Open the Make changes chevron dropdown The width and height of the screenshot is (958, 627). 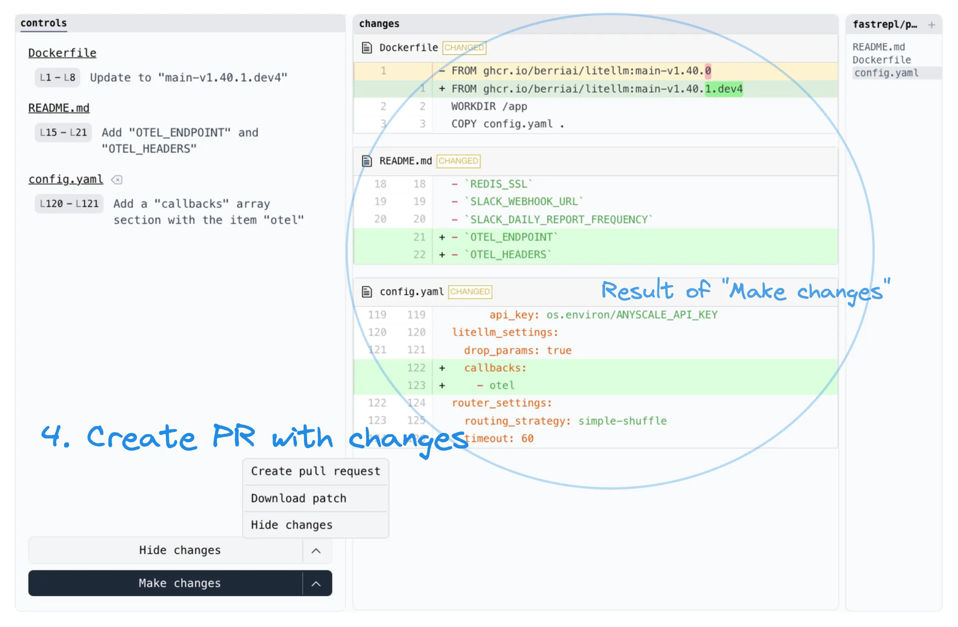click(x=316, y=584)
